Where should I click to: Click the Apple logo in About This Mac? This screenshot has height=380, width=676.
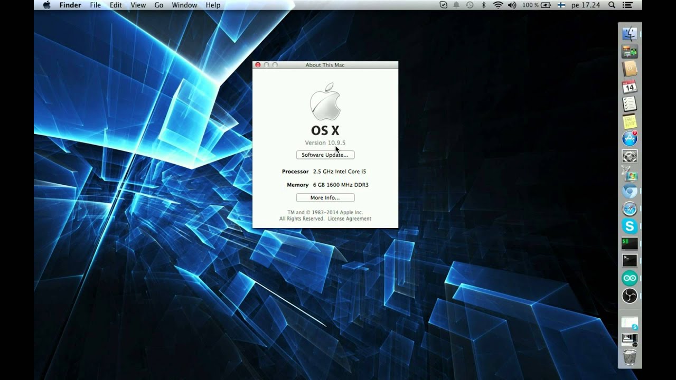pyautogui.click(x=325, y=101)
